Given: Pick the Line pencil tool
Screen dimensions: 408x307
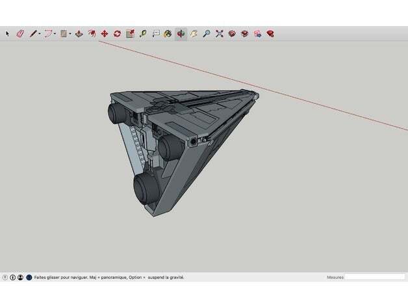Looking at the screenshot, I should (x=33, y=34).
